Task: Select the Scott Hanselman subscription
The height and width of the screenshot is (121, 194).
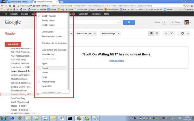Action: (x=19, y=91)
